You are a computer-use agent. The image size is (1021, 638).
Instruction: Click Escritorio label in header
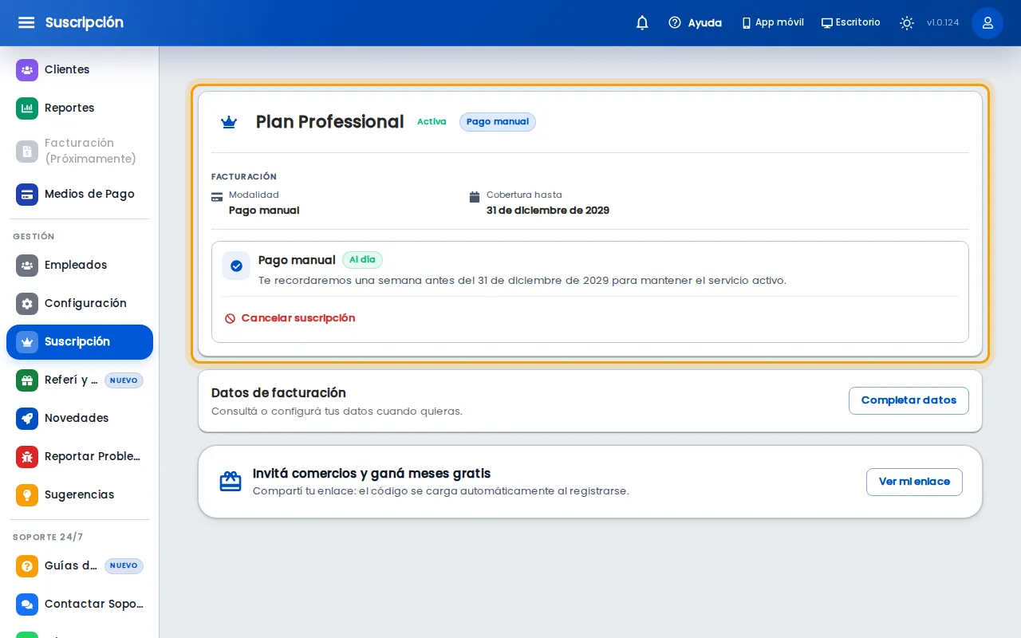pos(858,22)
